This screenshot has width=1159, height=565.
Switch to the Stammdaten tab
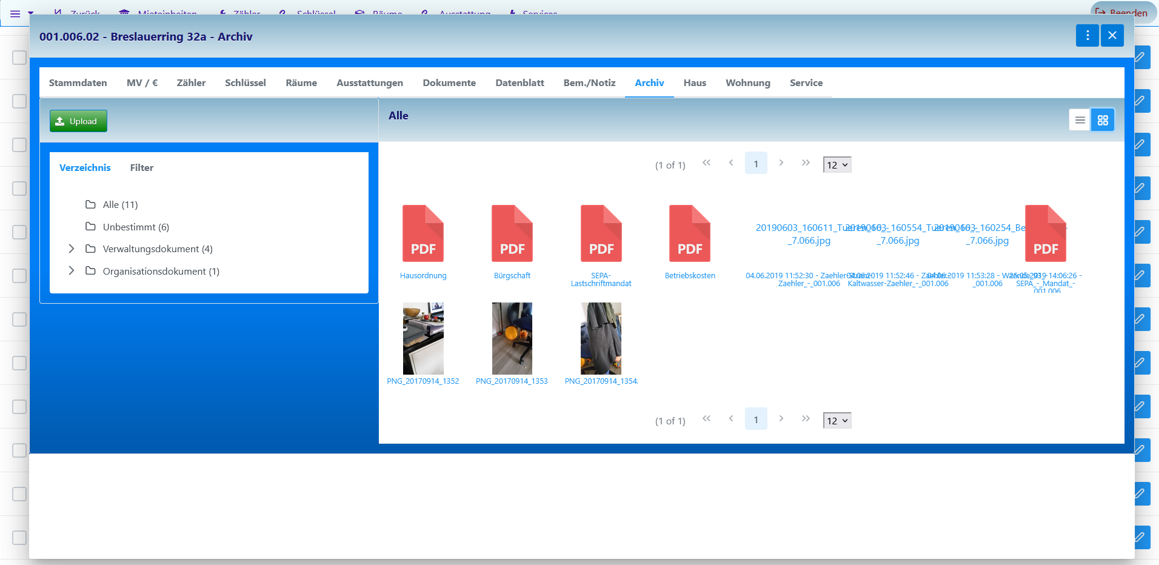click(78, 83)
